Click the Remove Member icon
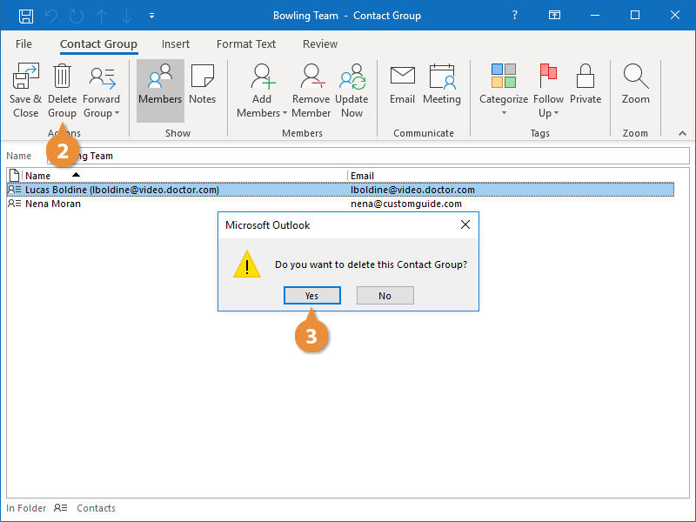Image resolution: width=696 pixels, height=522 pixels. pos(311,77)
